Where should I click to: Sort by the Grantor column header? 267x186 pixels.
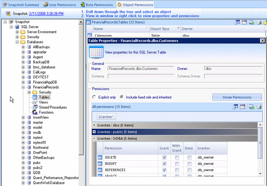coord(211,148)
